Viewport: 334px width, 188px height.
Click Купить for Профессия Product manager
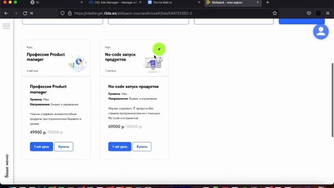pos(64,147)
